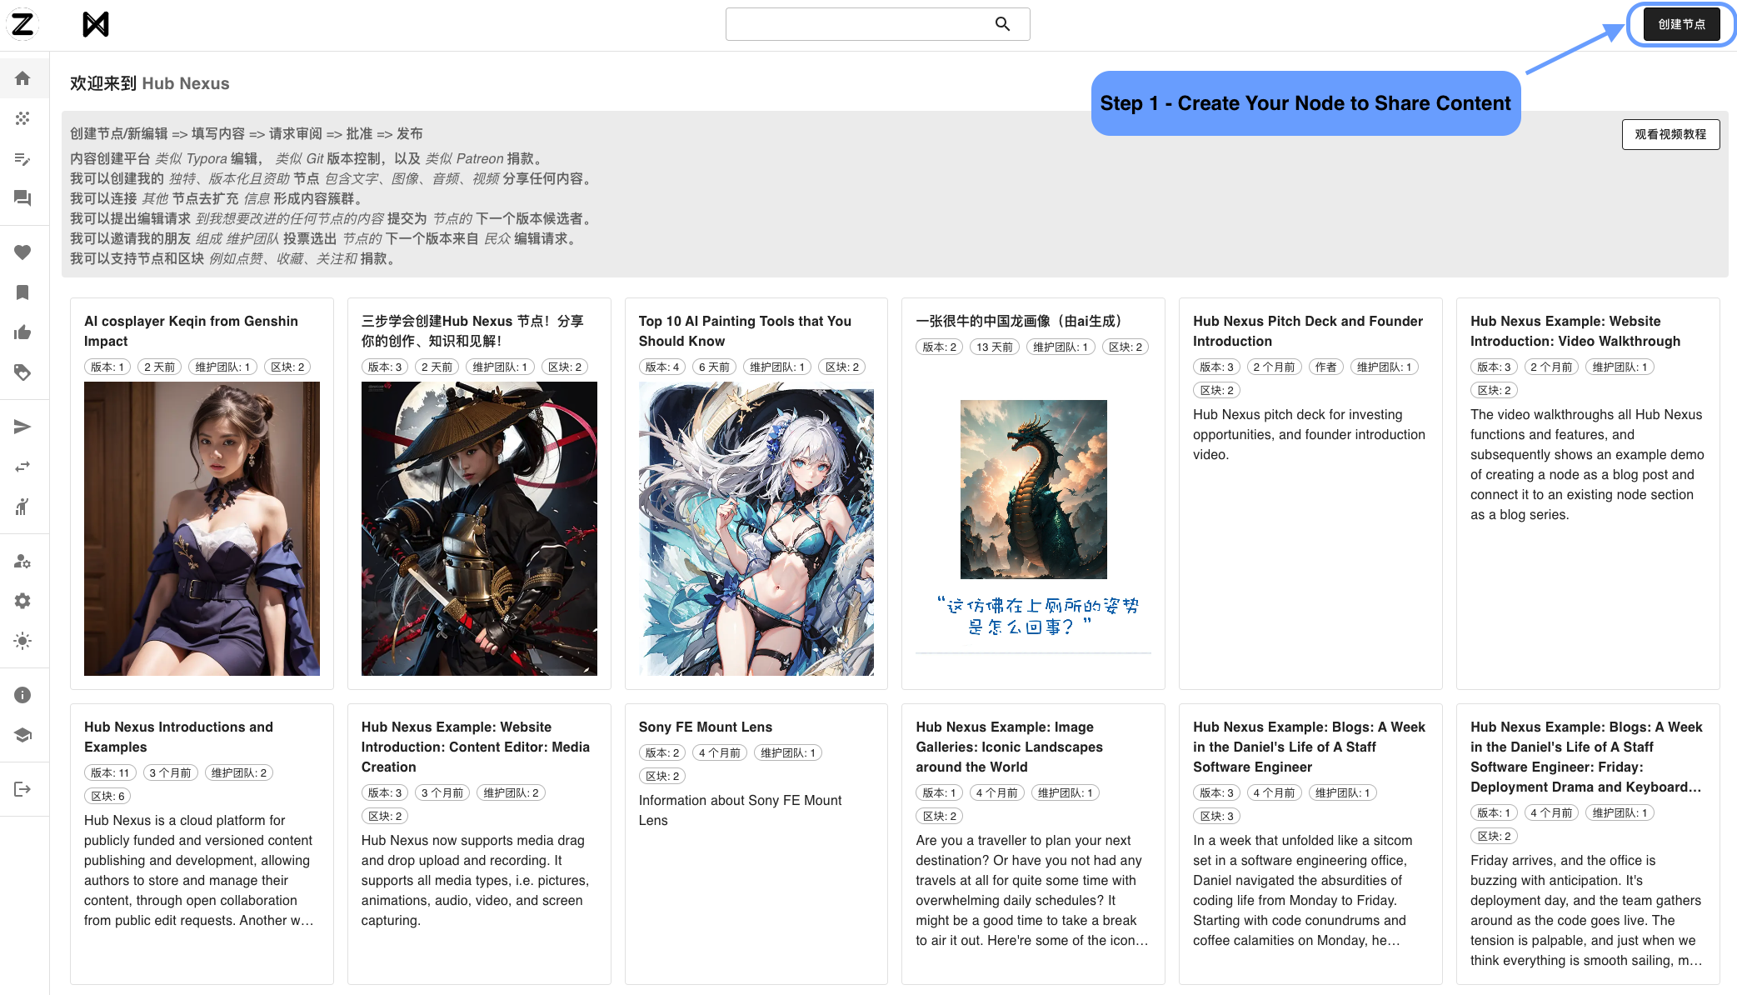Open 'Hub Nexus Pitch Deck and Founder Introduction' title
This screenshot has height=995, width=1737.
(x=1308, y=331)
